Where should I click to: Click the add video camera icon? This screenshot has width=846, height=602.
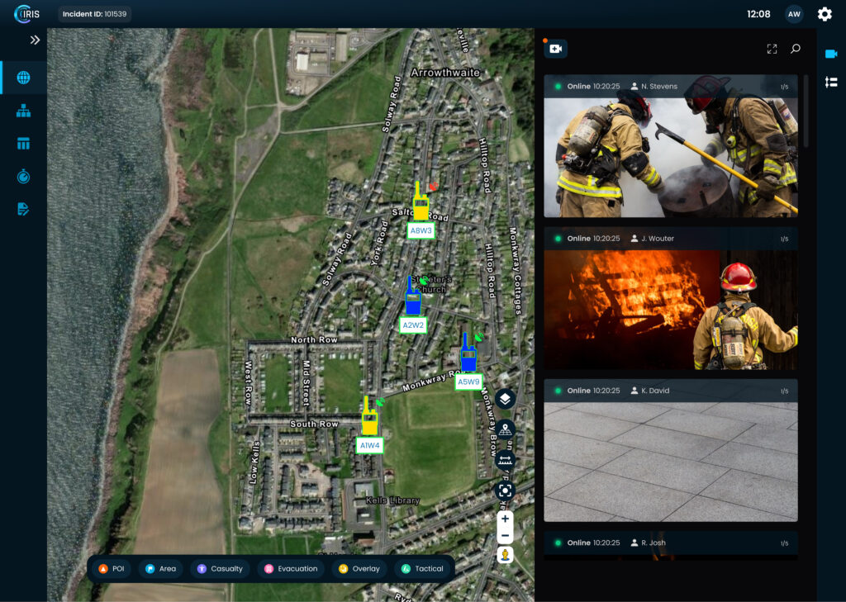[555, 50]
